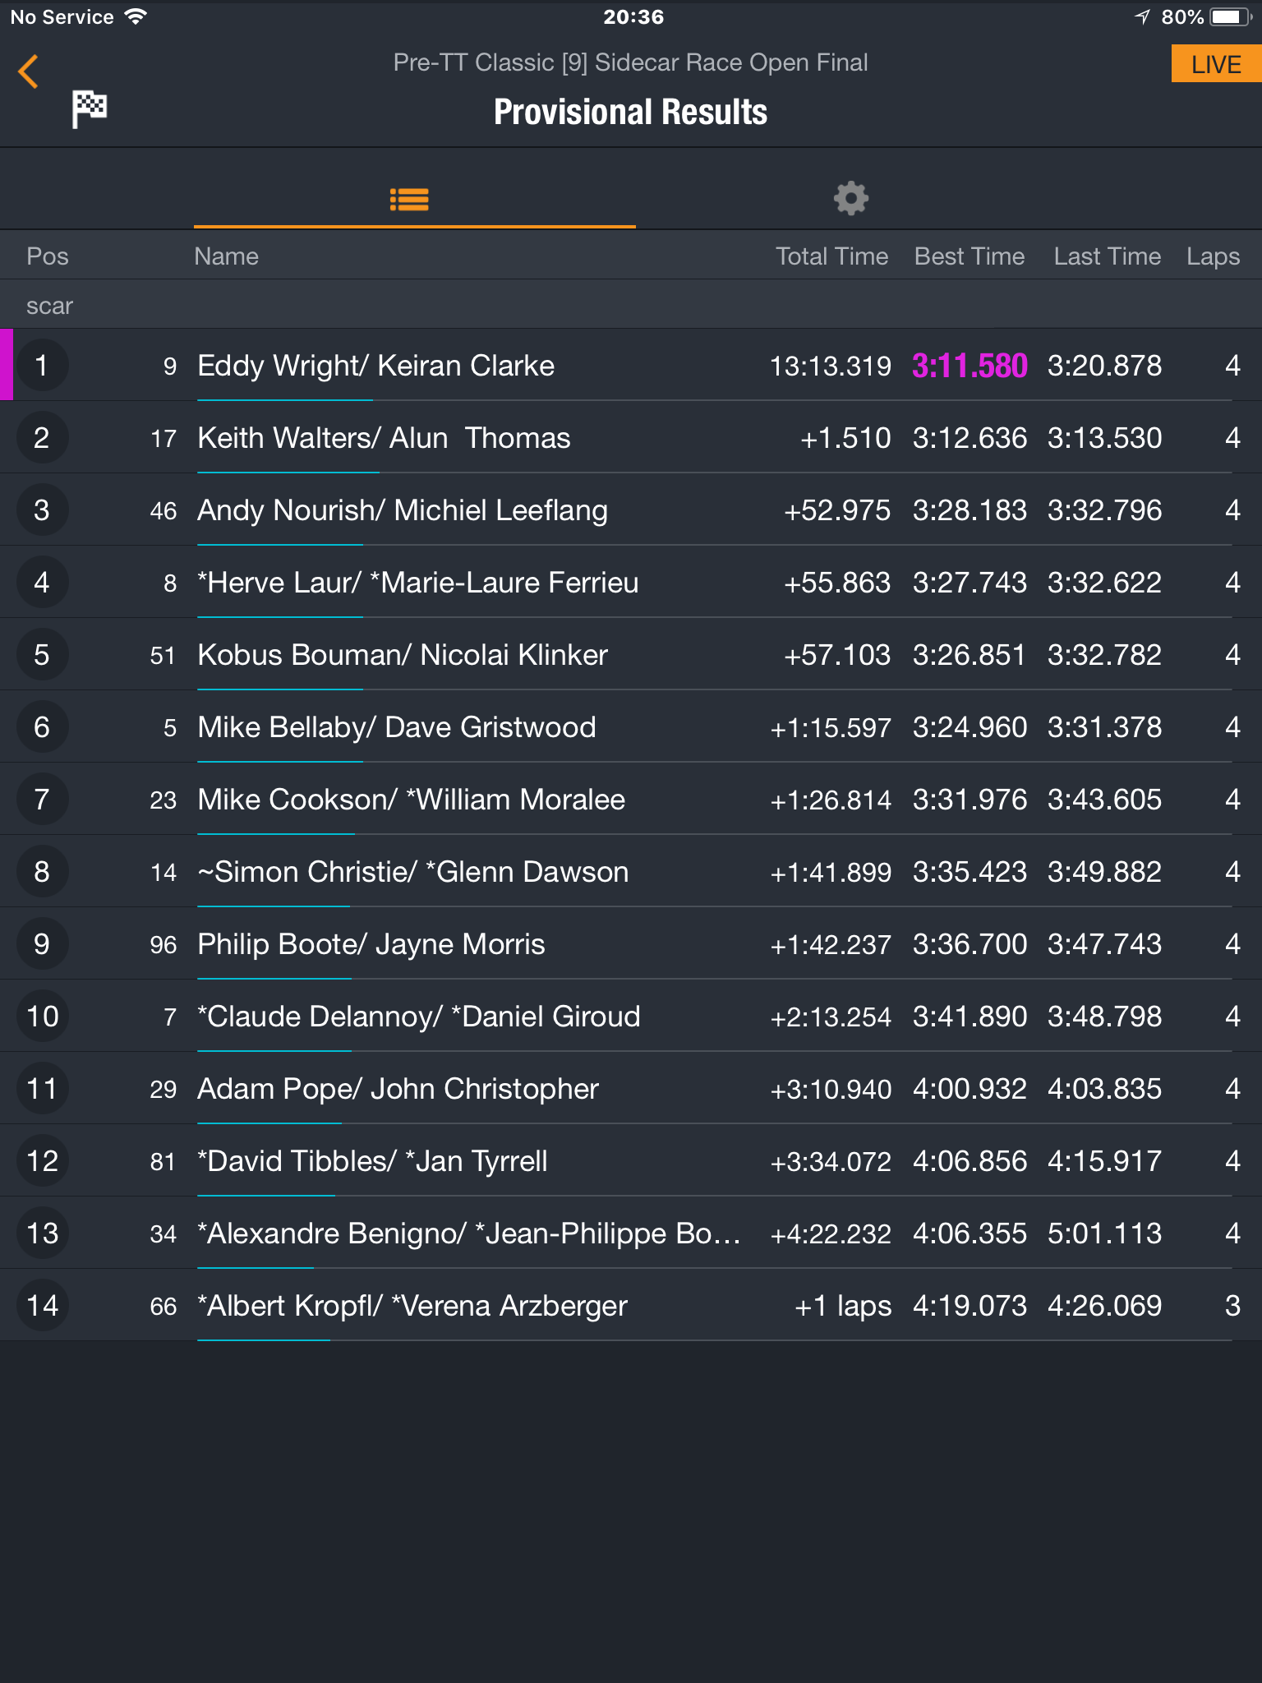The image size is (1262, 1683).
Task: Select Keith Walters/ Alun Thomas row
Action: (631, 437)
